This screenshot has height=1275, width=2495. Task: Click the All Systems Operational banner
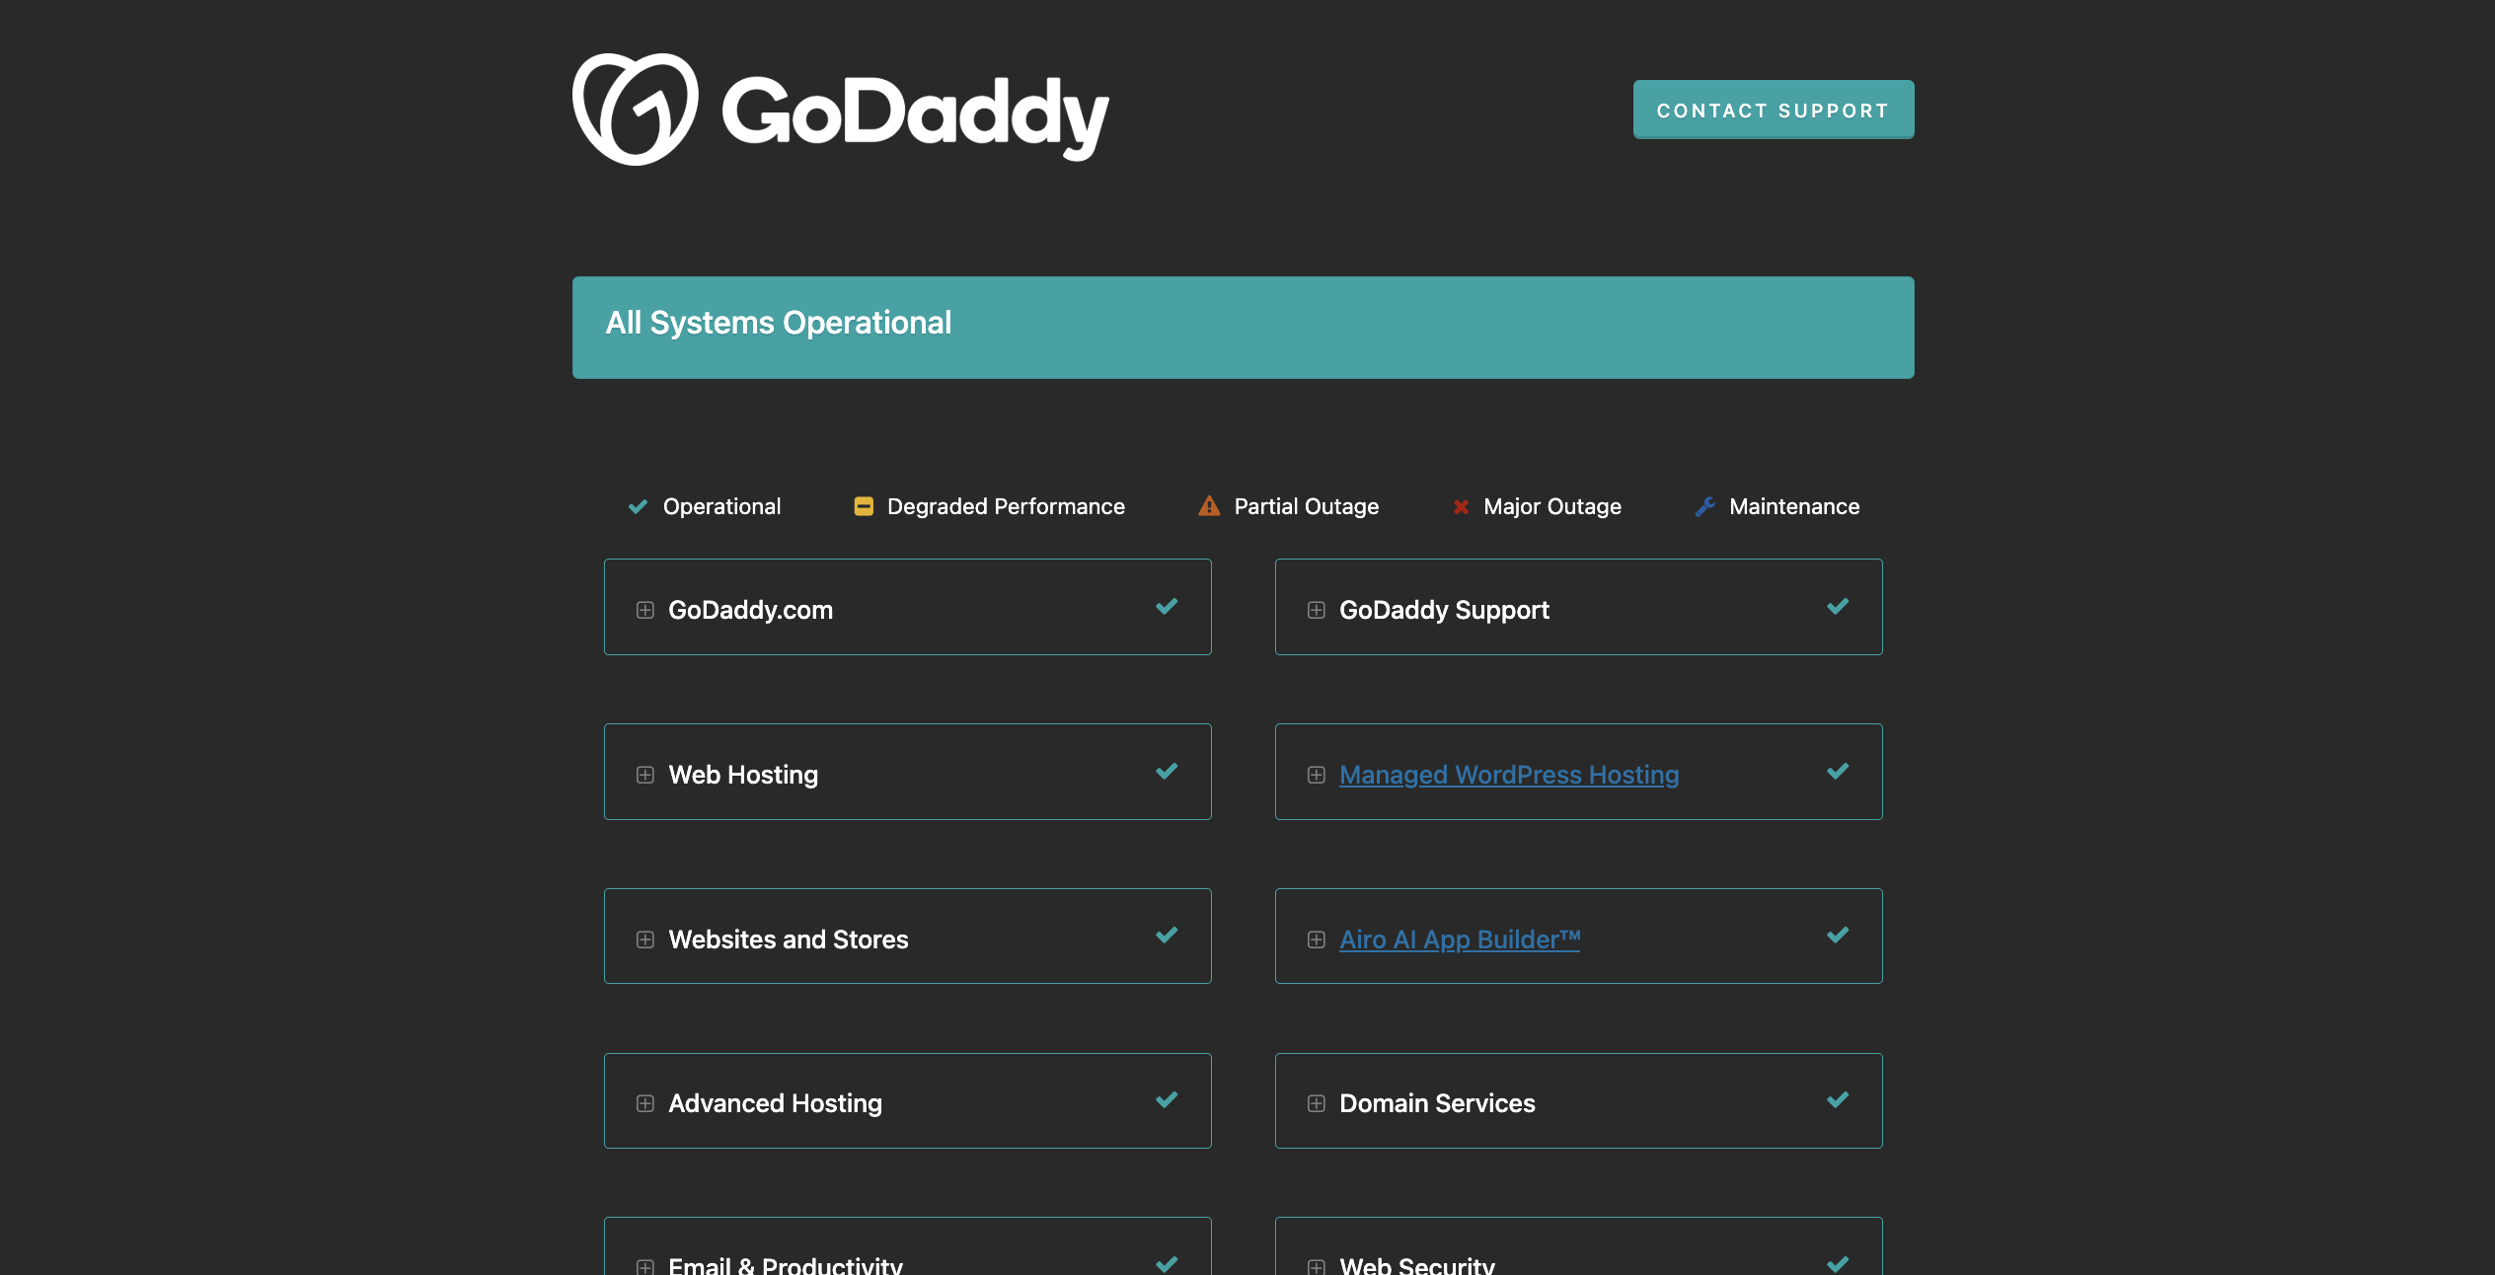(1244, 328)
